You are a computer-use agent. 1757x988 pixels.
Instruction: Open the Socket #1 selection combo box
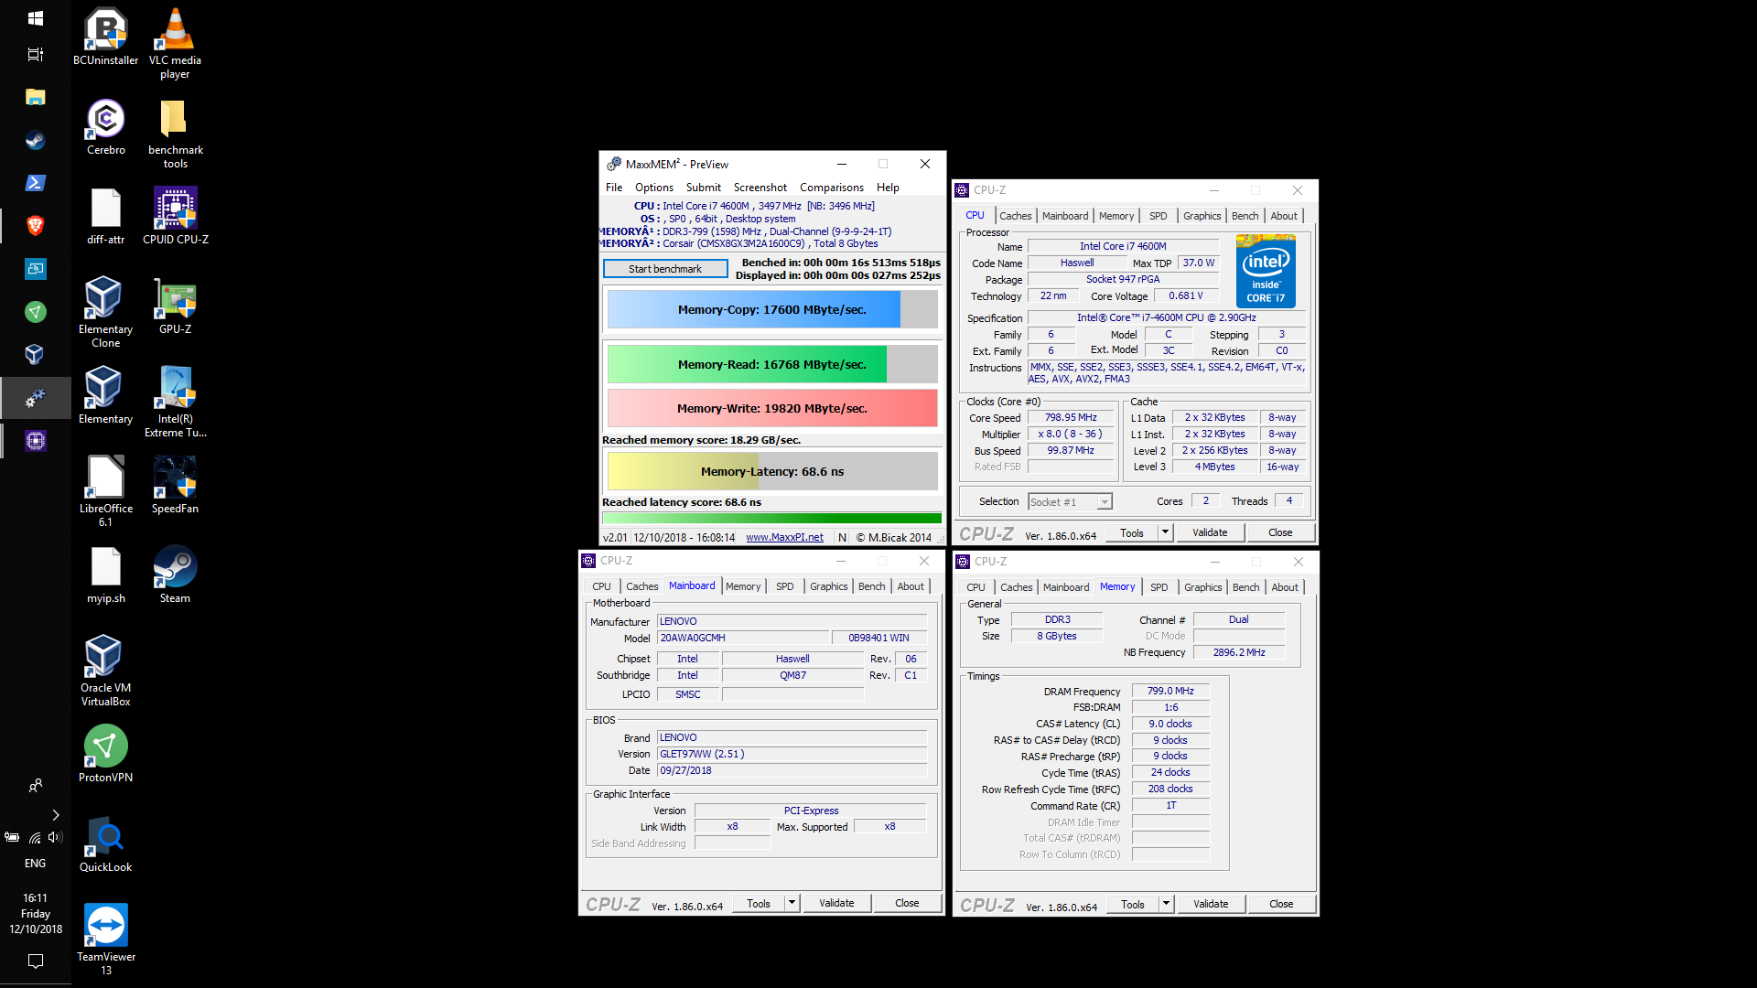1070,501
